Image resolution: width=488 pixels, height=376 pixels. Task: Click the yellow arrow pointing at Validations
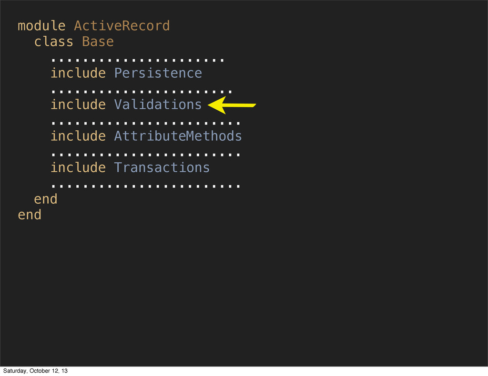[x=232, y=105]
